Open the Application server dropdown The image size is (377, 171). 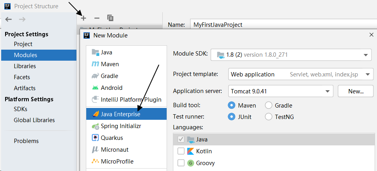(x=281, y=91)
